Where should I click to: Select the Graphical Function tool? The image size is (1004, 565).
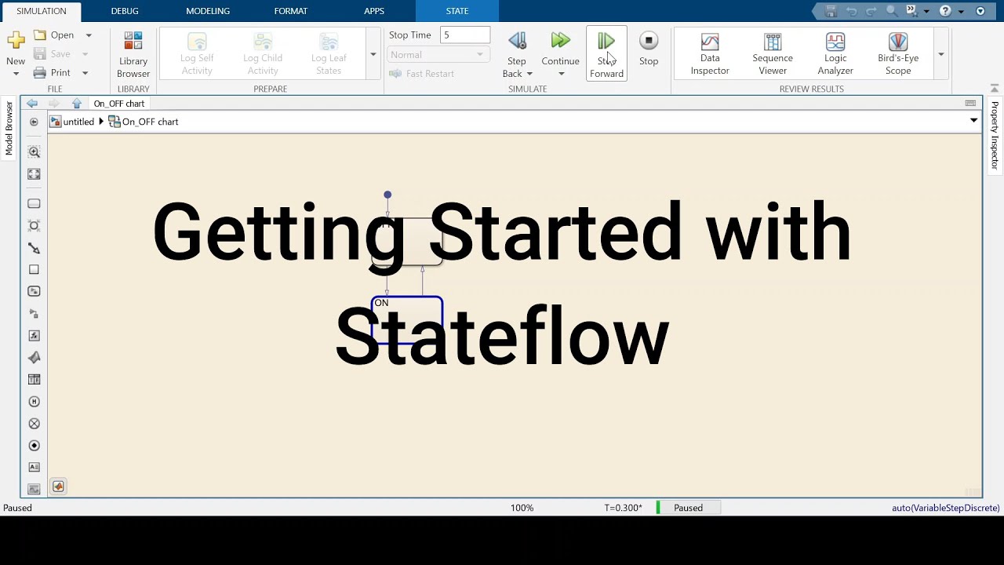[34, 335]
